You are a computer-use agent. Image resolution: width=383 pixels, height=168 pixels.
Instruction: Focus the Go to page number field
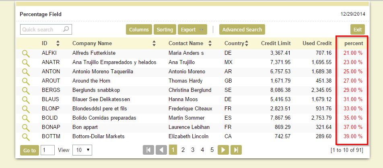point(47,150)
